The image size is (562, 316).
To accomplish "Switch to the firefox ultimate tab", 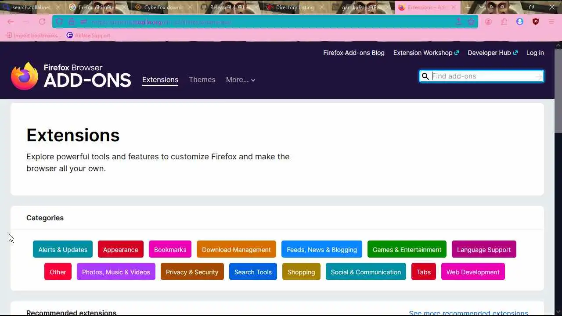I will point(97,7).
